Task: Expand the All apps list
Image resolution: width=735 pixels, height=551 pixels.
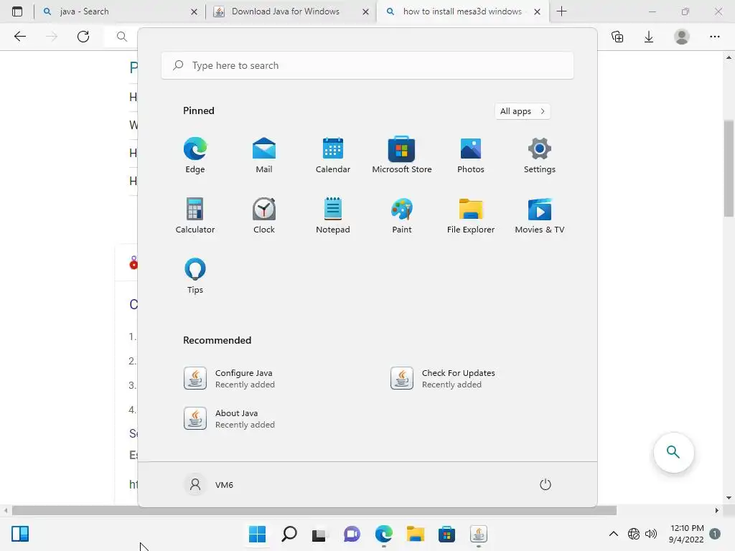Action: pyautogui.click(x=523, y=111)
